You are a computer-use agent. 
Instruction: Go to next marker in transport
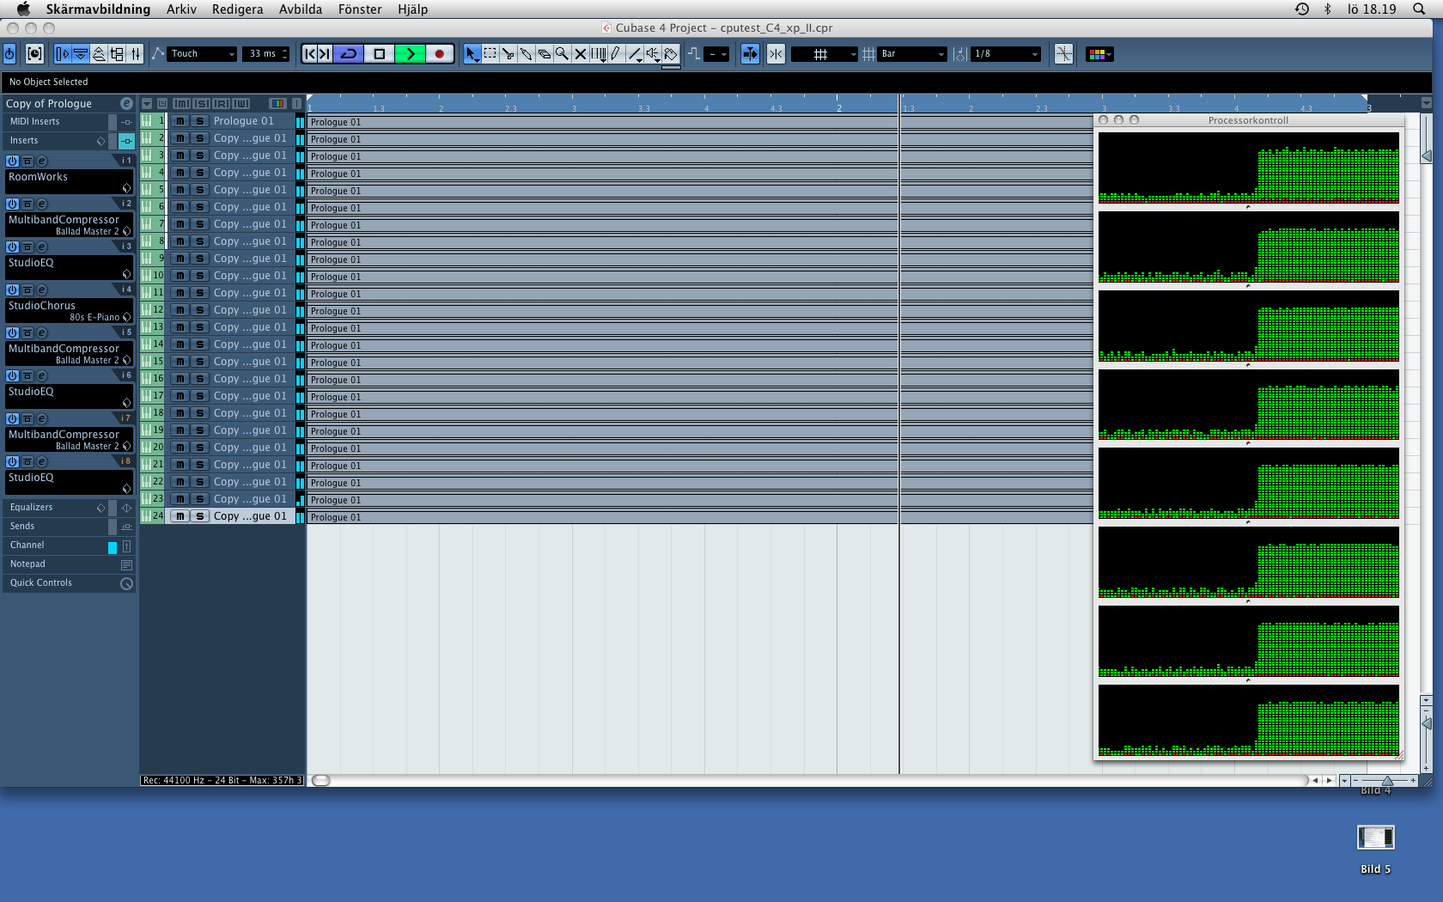click(325, 54)
